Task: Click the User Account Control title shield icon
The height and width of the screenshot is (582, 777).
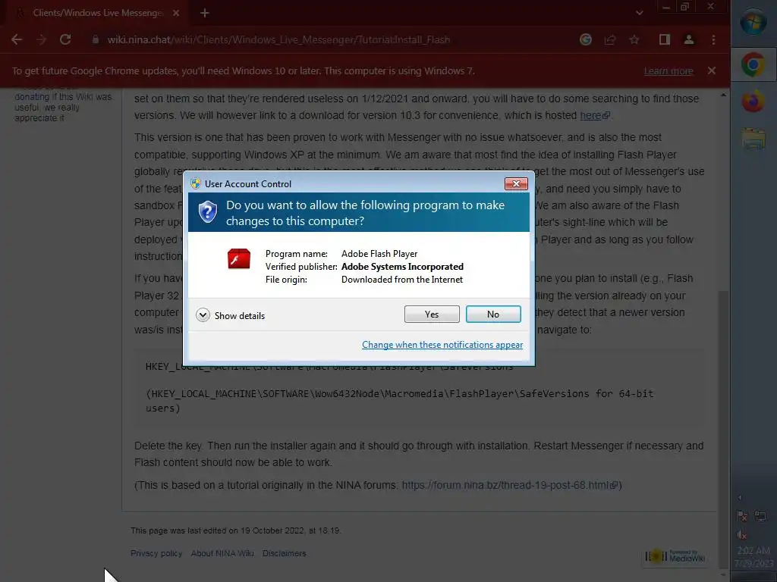Action: coord(196,183)
